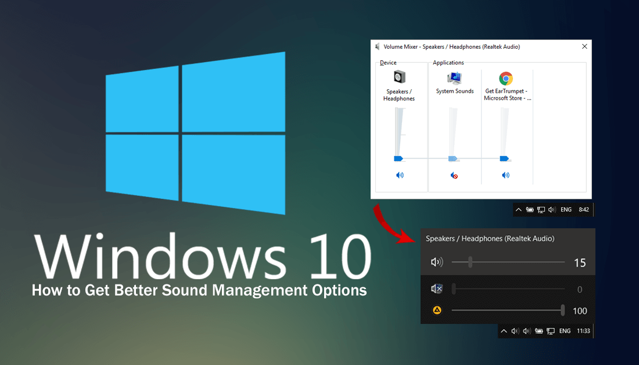
Task: Click the System Sounds volume slider thumb
Action: [x=453, y=159]
